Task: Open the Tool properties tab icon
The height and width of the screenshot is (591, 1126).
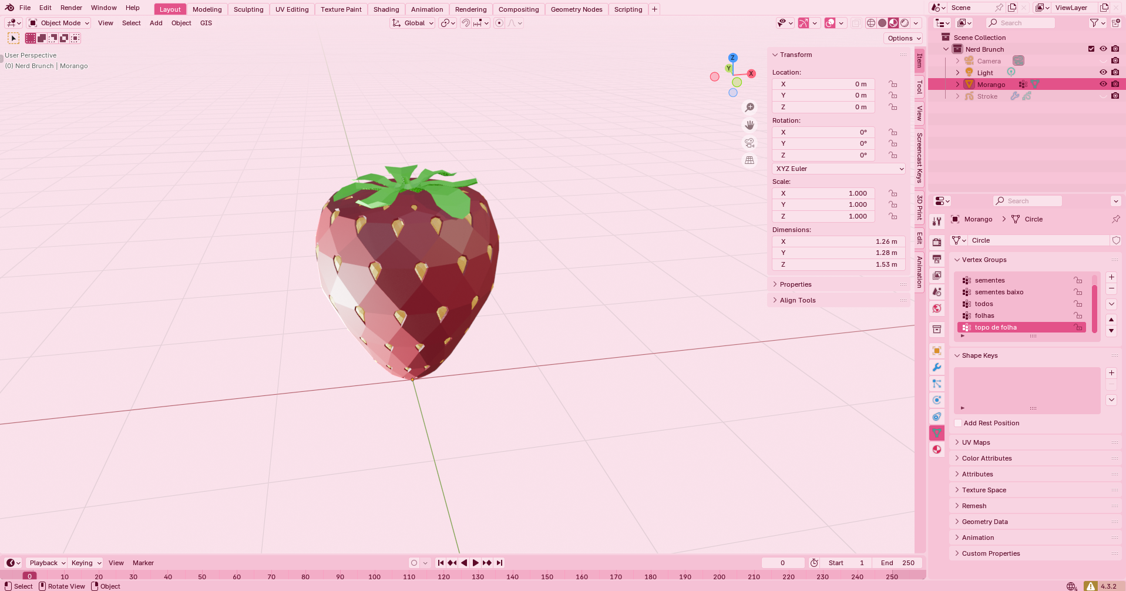Action: pyautogui.click(x=937, y=221)
